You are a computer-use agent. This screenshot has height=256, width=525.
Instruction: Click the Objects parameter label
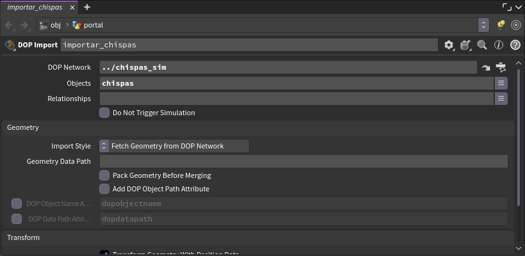coord(79,83)
